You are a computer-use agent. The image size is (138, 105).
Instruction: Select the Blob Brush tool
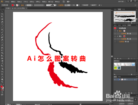[2, 37]
